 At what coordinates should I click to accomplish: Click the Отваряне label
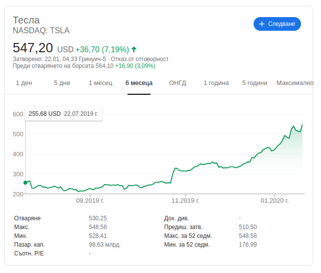click(27, 218)
